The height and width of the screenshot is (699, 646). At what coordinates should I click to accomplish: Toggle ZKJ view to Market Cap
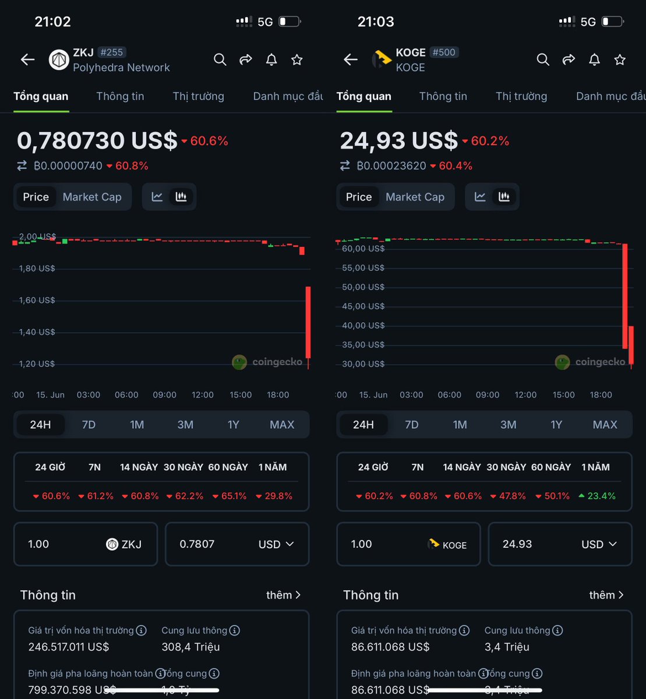[x=92, y=197]
